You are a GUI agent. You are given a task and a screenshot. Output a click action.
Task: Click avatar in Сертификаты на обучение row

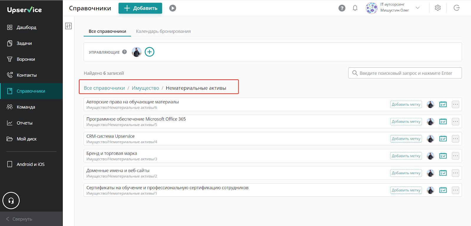click(430, 190)
